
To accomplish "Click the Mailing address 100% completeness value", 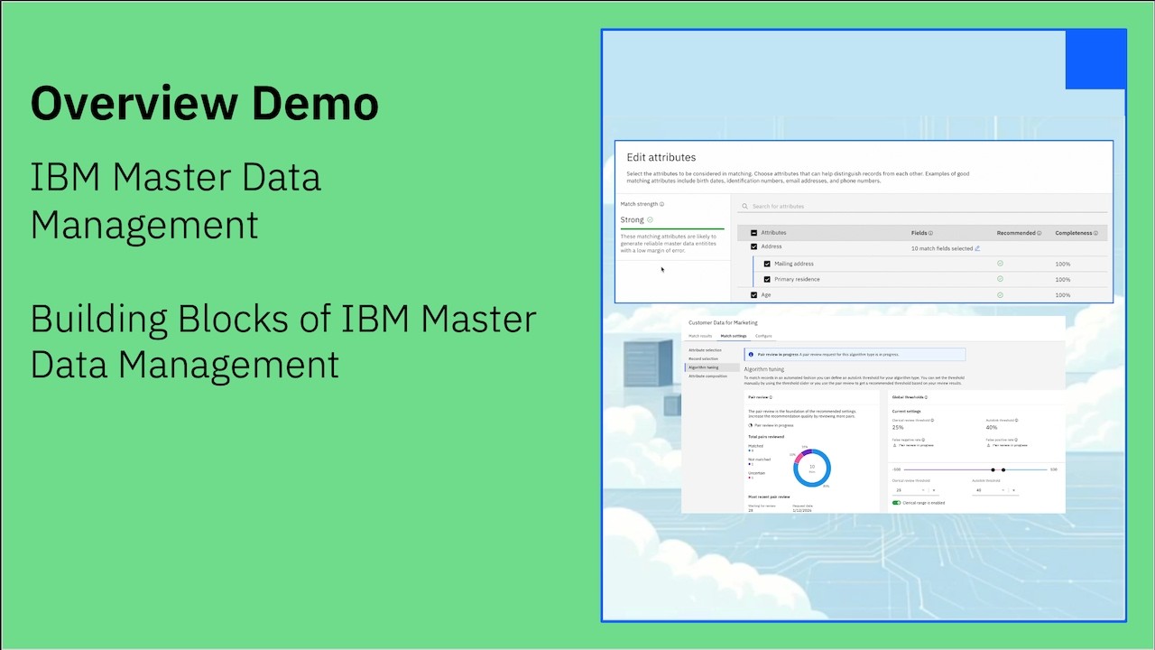I will click(1062, 264).
